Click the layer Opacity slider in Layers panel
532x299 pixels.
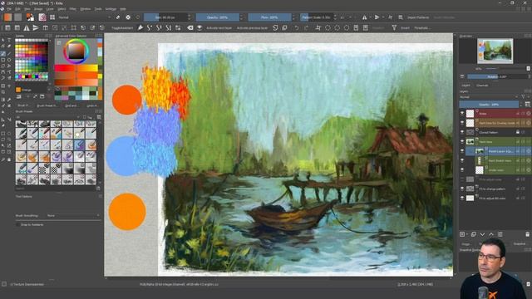point(489,105)
